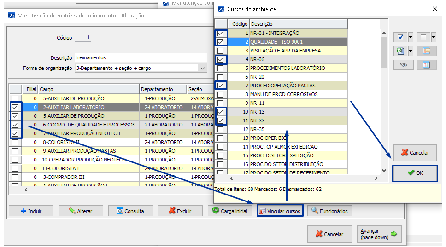Open the Forma de organização dropdown
446x247 pixels.
pyautogui.click(x=202, y=68)
